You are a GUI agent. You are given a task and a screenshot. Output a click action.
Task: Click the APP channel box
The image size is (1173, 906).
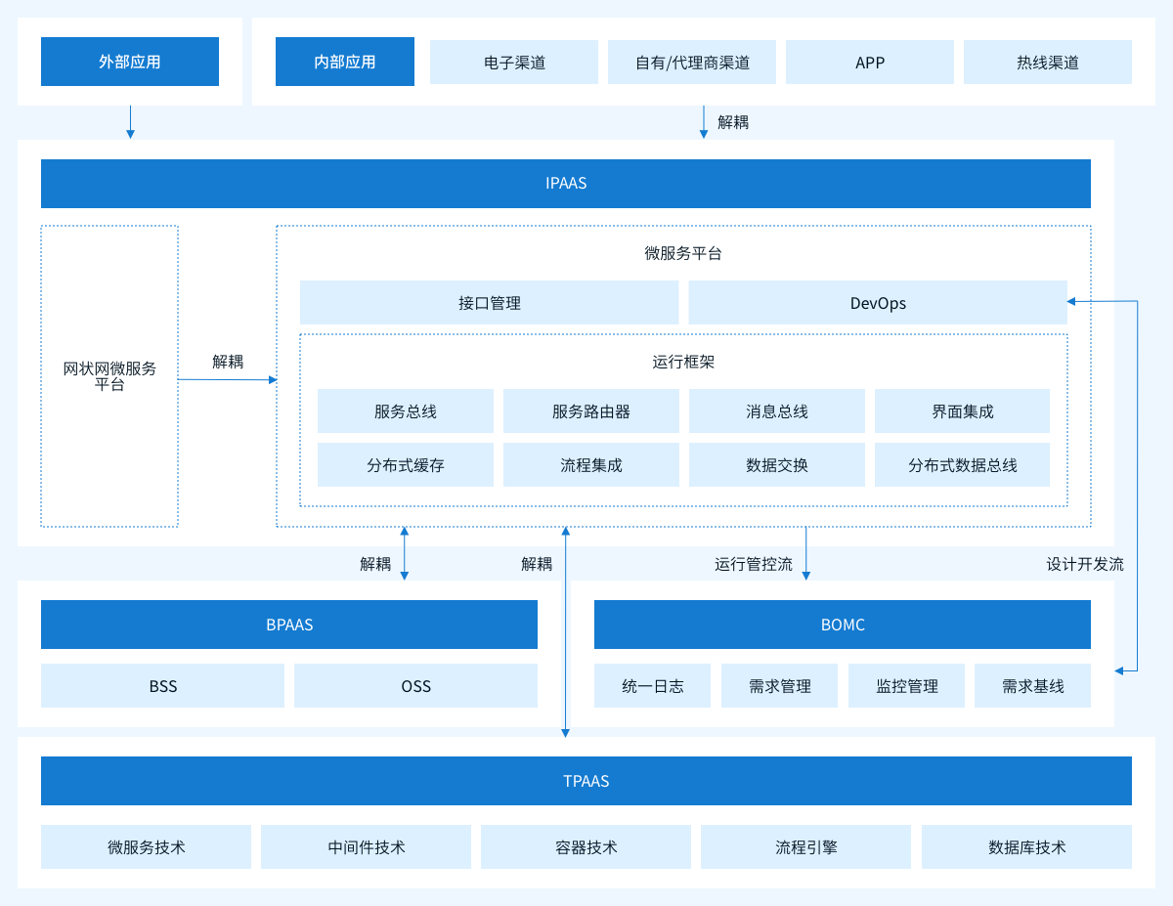click(869, 63)
